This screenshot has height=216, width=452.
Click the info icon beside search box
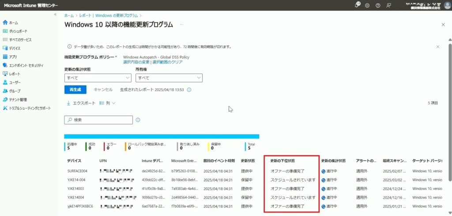[138, 120]
